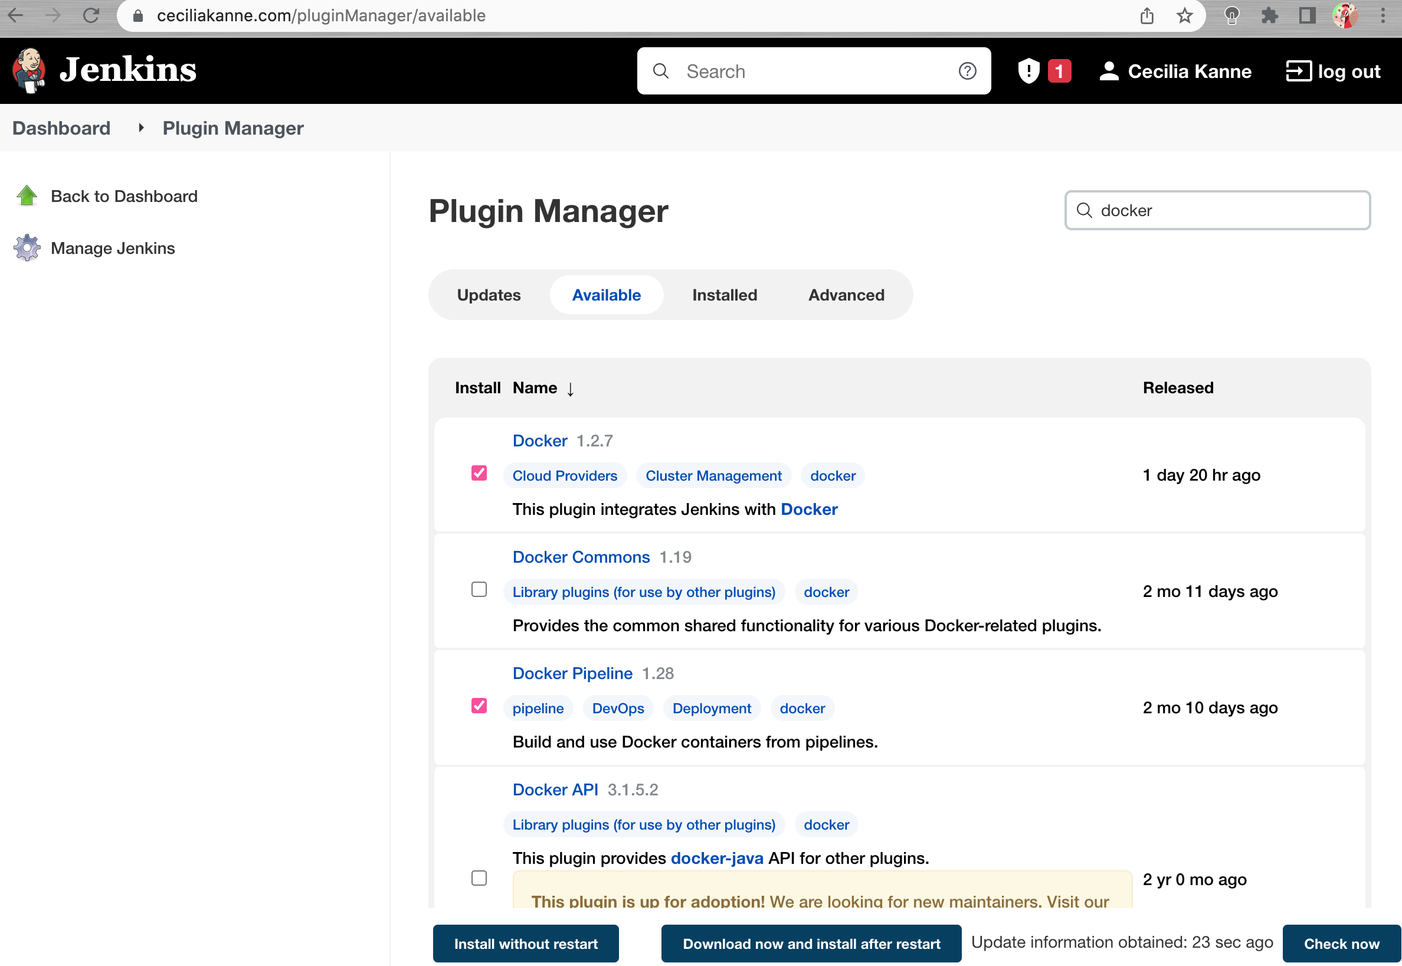Image resolution: width=1402 pixels, height=966 pixels.
Task: Uncheck the Docker 1.2.7 plugin checkbox
Action: [x=479, y=474]
